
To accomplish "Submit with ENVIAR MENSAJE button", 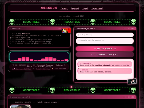I will point(105,49).
